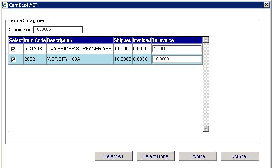Click the scrollbar down arrow
The height and width of the screenshot is (168, 272).
click(x=206, y=129)
